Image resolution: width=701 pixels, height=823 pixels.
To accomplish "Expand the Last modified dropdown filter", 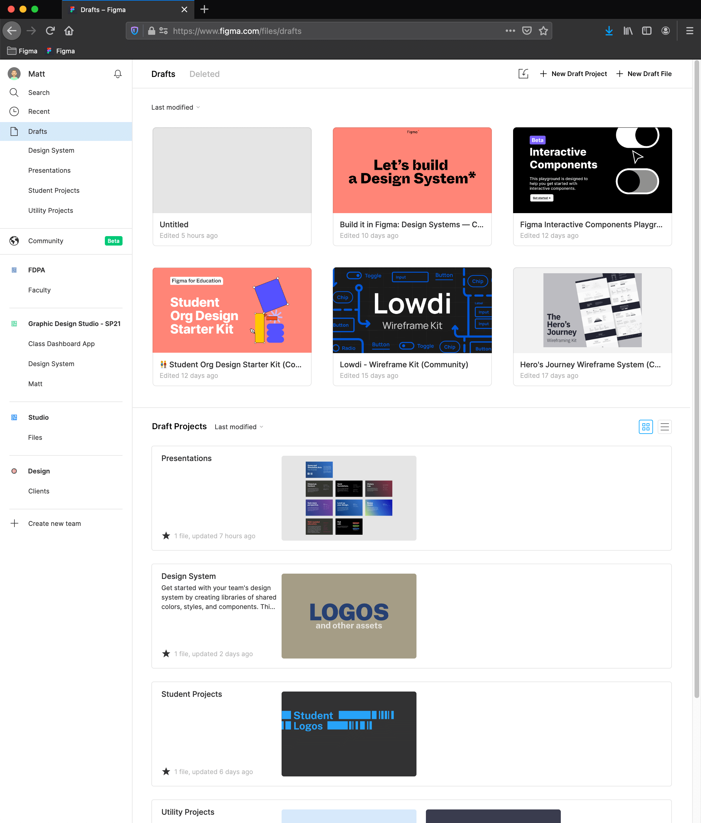I will coord(175,107).
